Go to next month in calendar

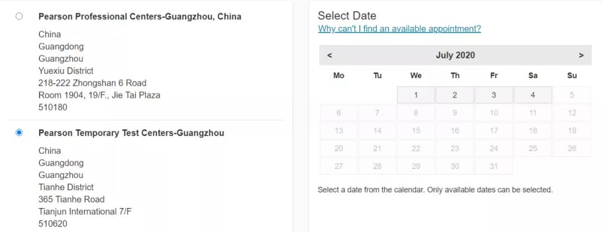[x=581, y=55]
